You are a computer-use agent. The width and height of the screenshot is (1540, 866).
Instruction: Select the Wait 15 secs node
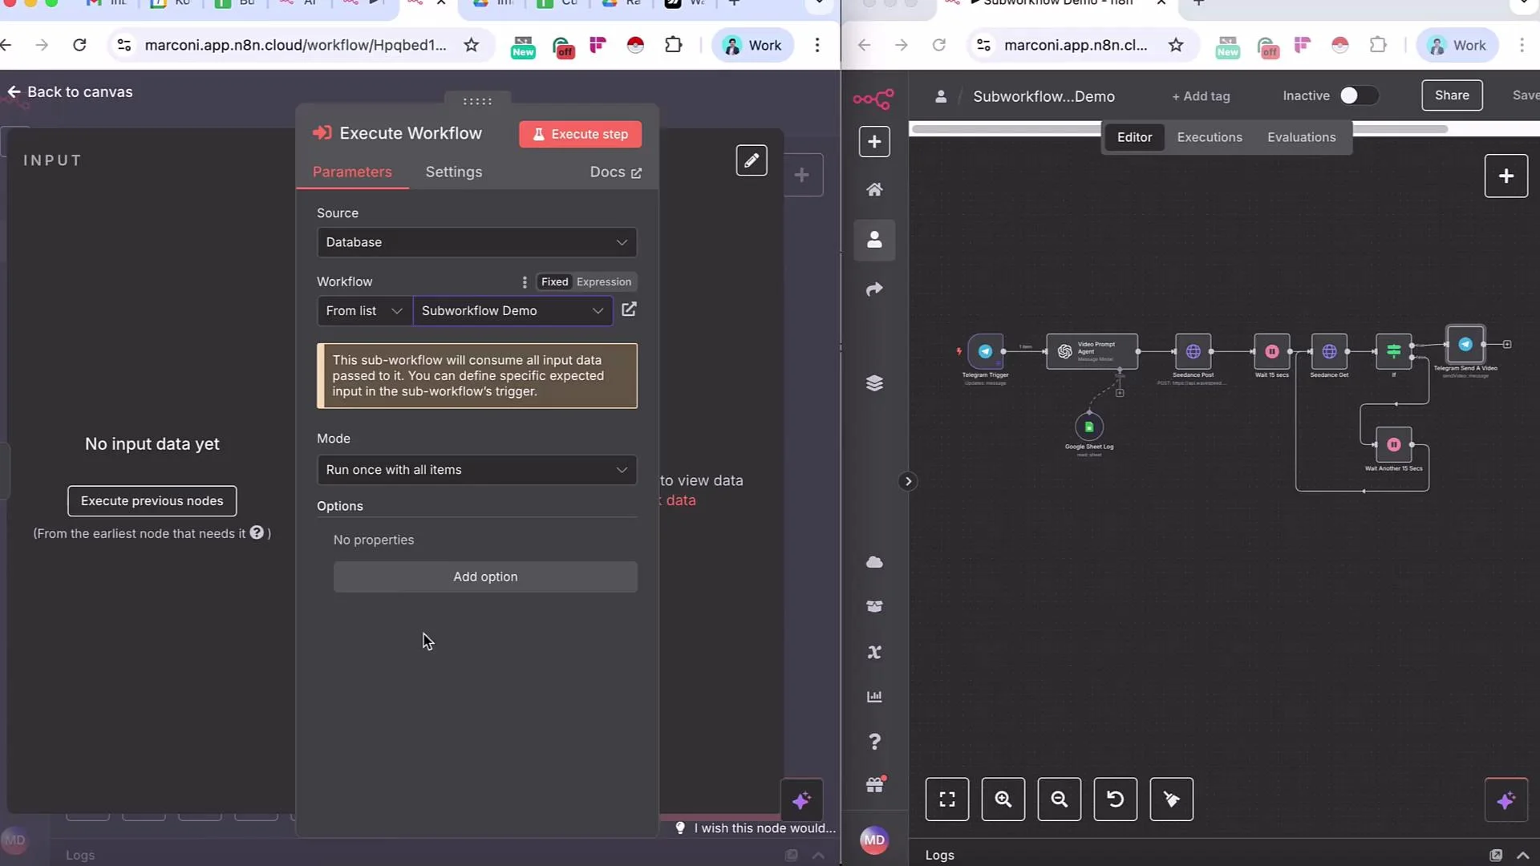[x=1272, y=351]
